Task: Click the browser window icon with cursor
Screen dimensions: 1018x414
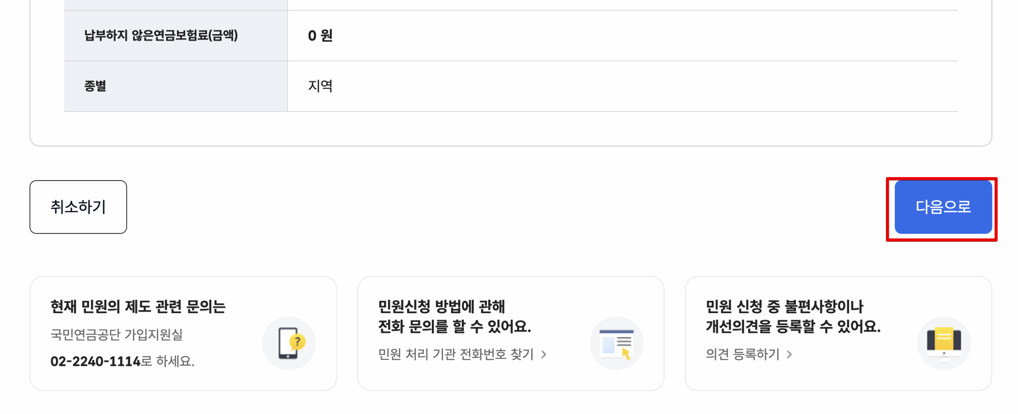Action: (616, 343)
